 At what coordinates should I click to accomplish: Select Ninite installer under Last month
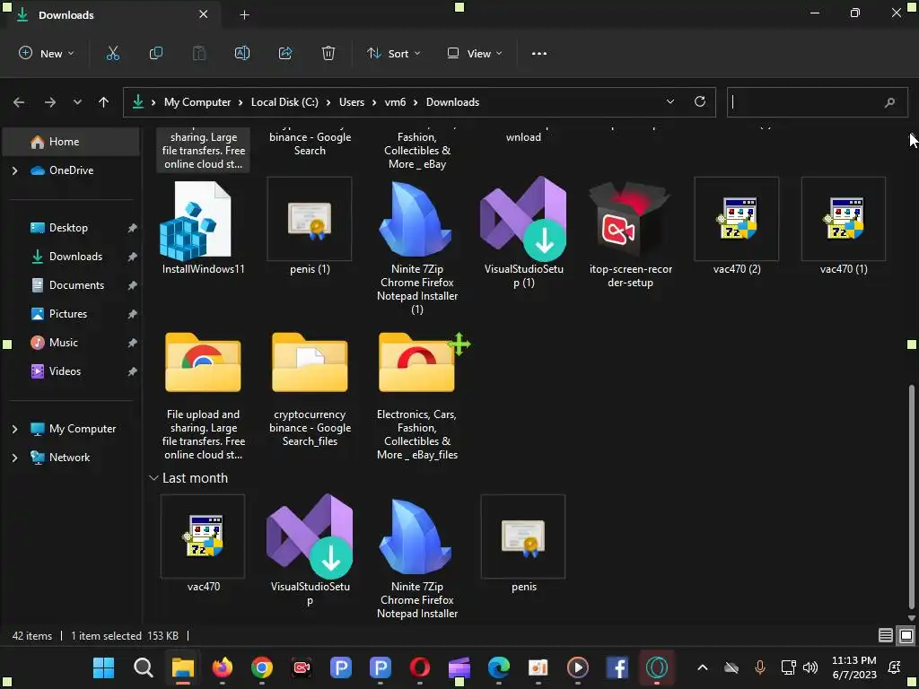pos(416,556)
